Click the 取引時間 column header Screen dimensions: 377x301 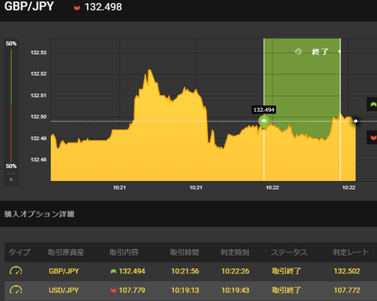[185, 252]
